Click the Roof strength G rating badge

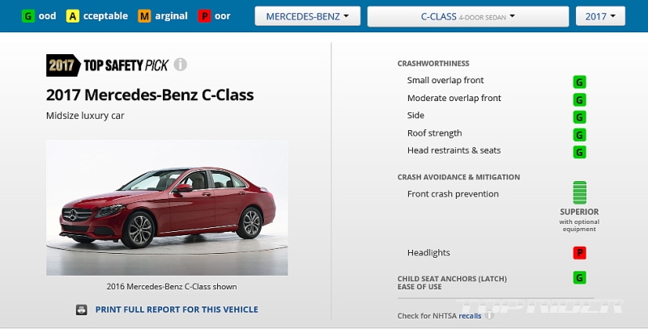(579, 135)
